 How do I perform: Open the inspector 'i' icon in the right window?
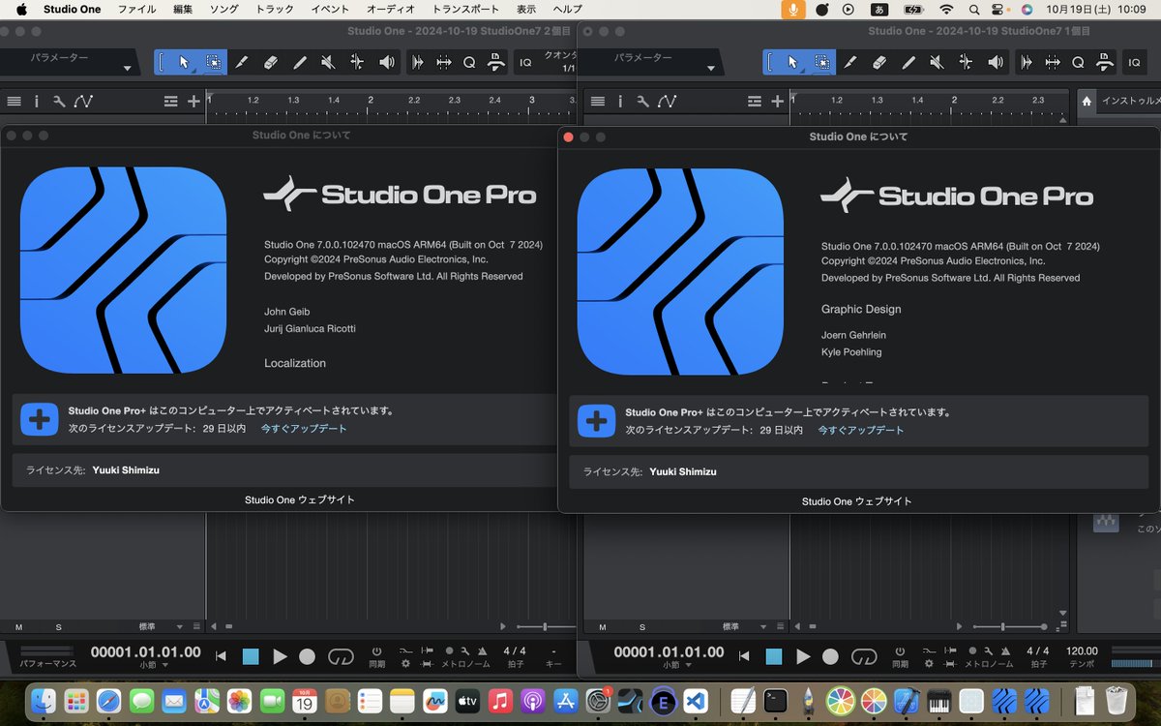(x=621, y=101)
